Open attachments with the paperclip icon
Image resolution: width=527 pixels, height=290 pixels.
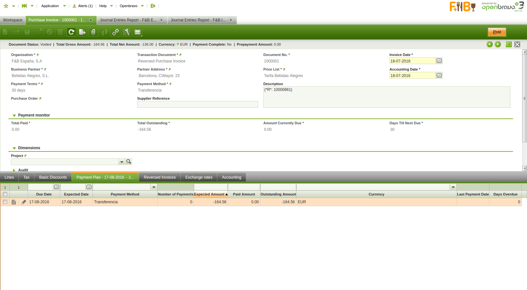[x=93, y=32]
